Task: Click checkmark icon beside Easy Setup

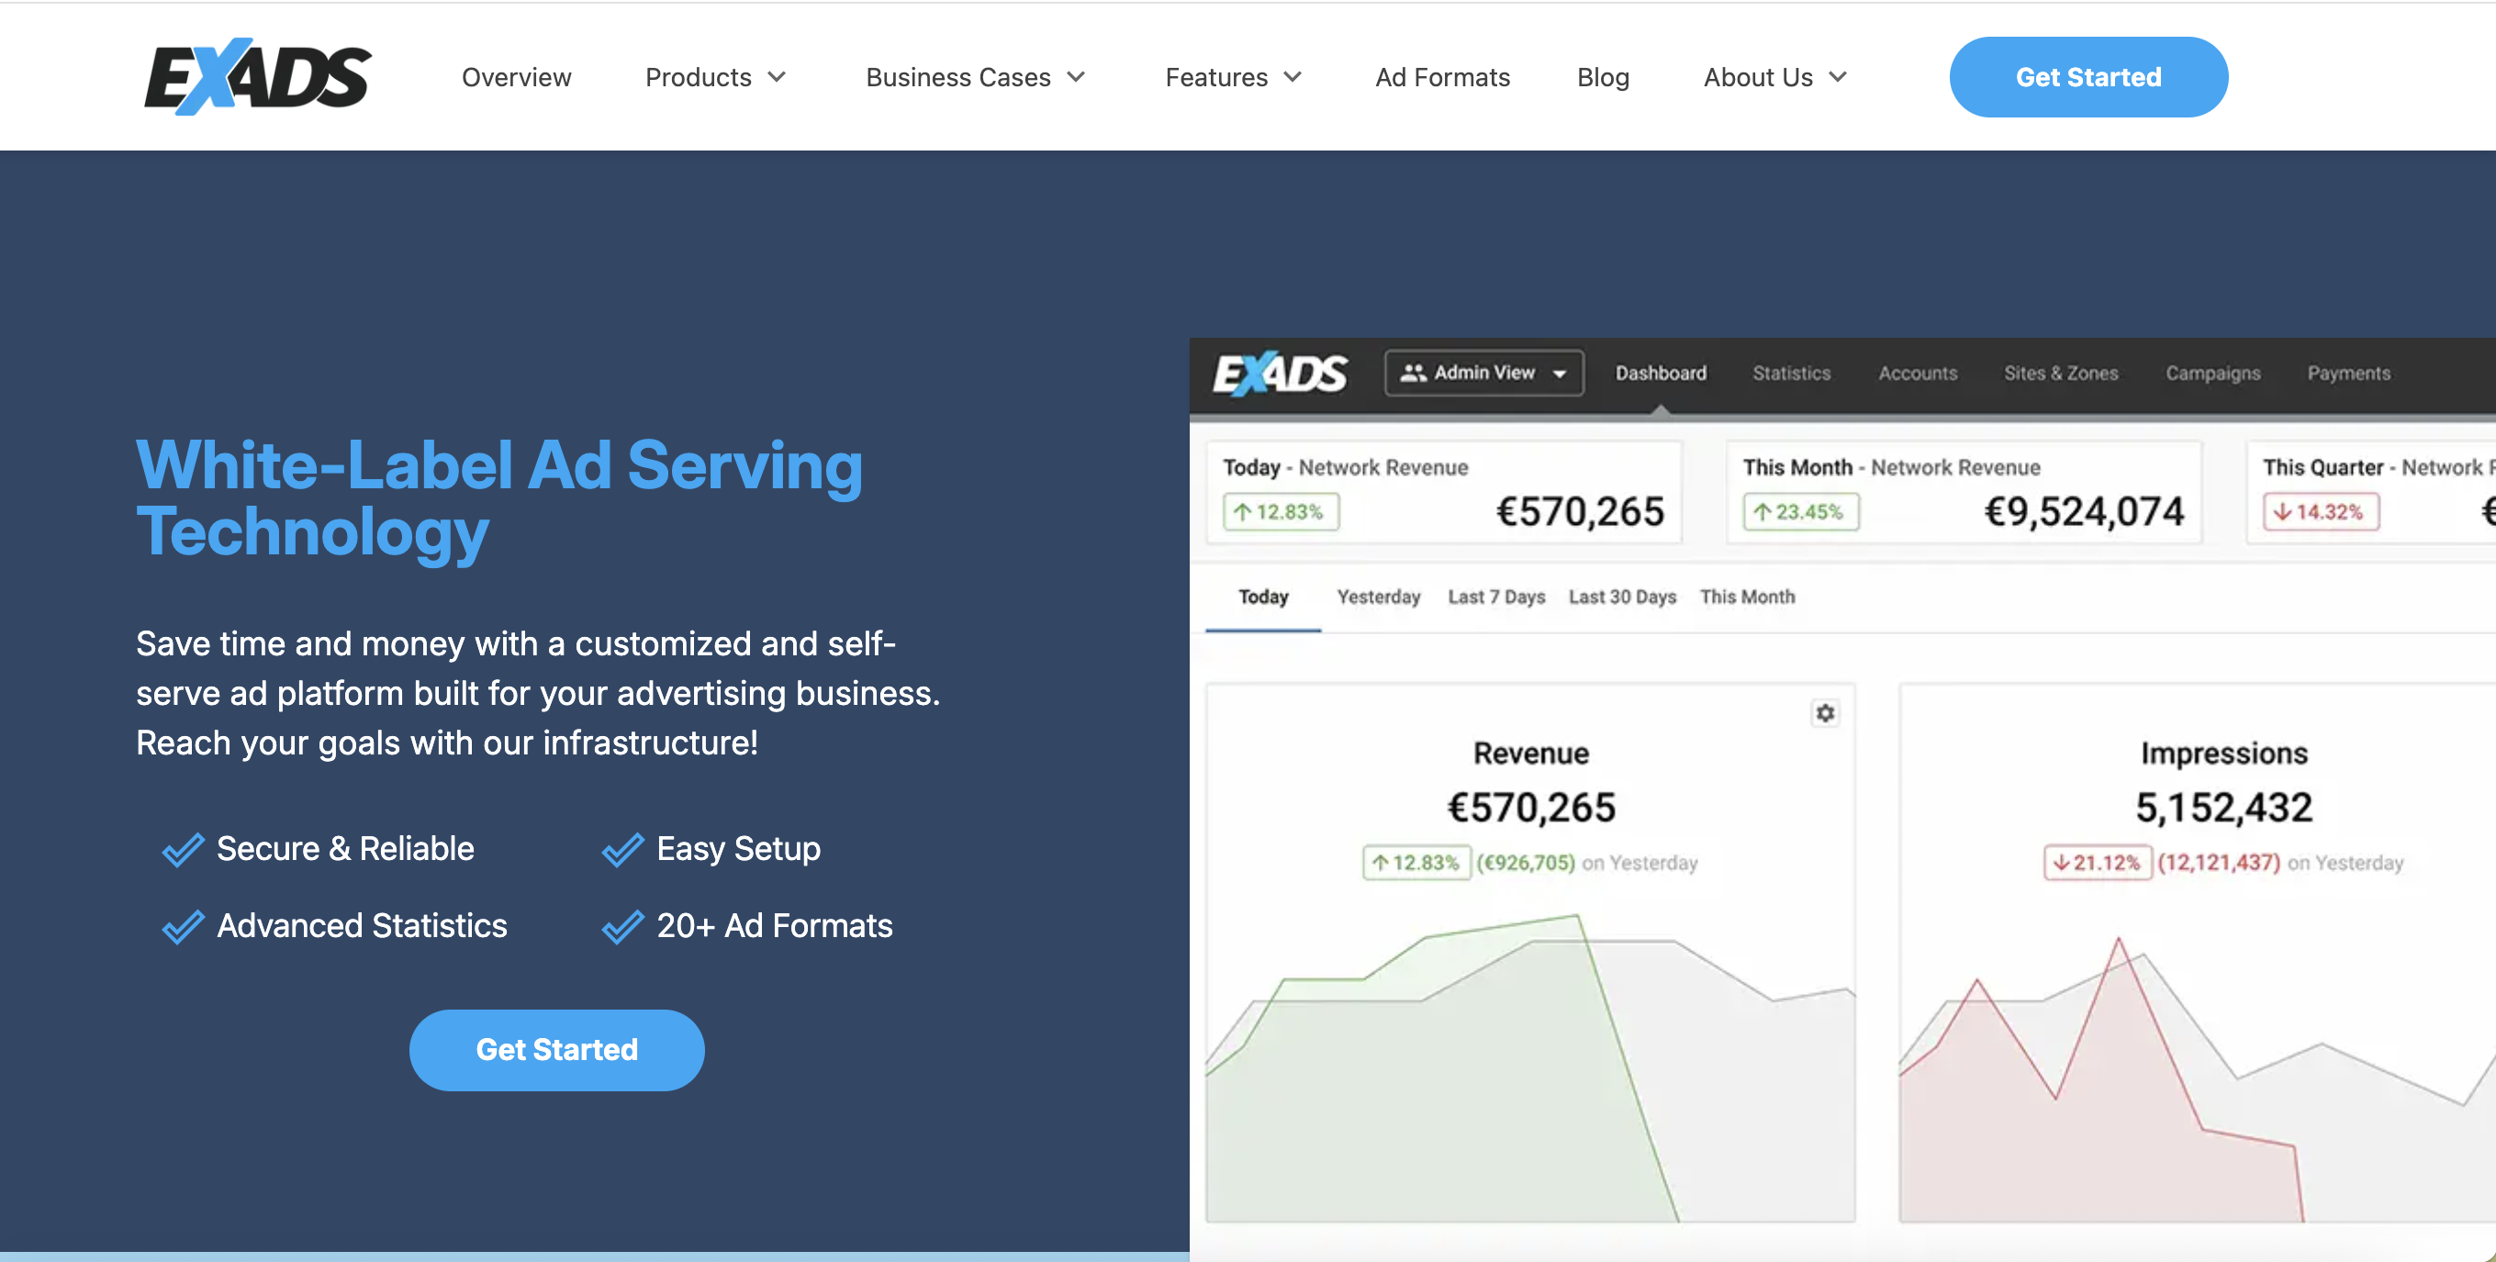Action: 623,849
